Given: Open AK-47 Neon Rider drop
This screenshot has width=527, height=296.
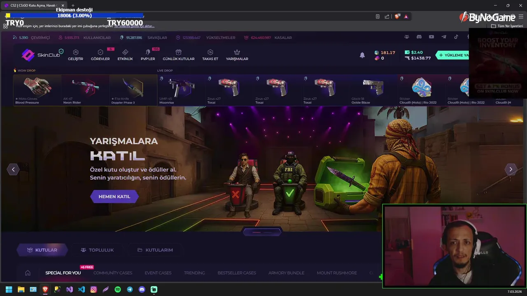Looking at the screenshot, I should point(86,90).
